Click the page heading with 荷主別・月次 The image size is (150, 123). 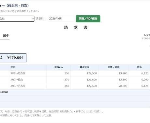click(14, 6)
